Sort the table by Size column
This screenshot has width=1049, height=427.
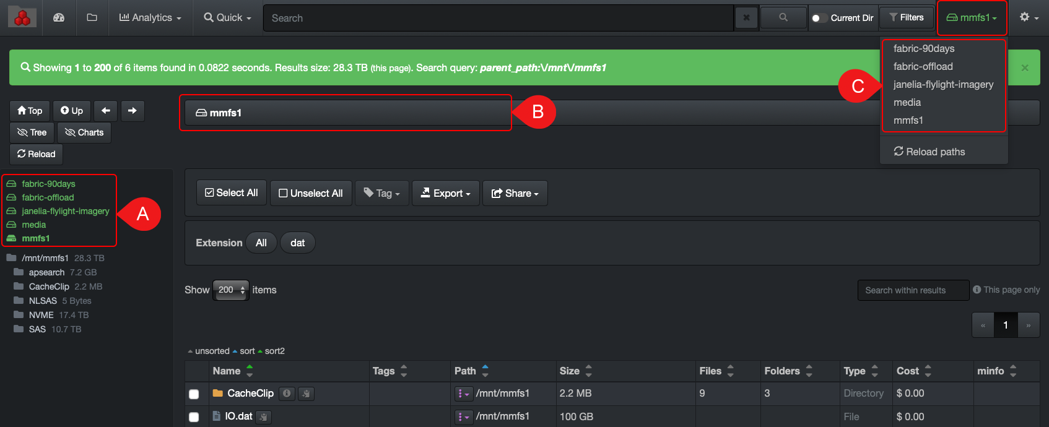[588, 371]
